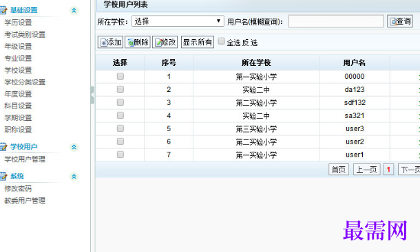The image size is (420, 252).
Task: Open 学校用户管理 in the sidebar
Action: point(25,159)
